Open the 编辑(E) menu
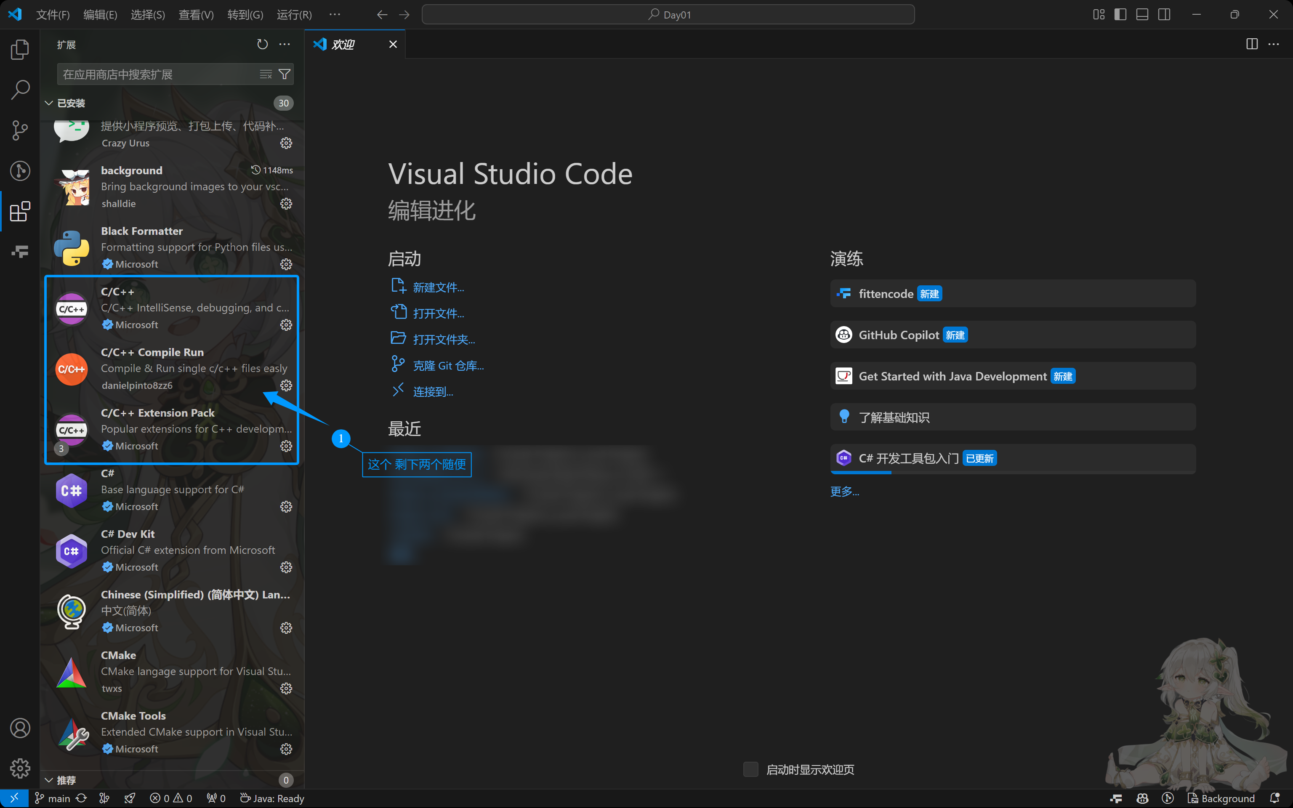 click(101, 14)
